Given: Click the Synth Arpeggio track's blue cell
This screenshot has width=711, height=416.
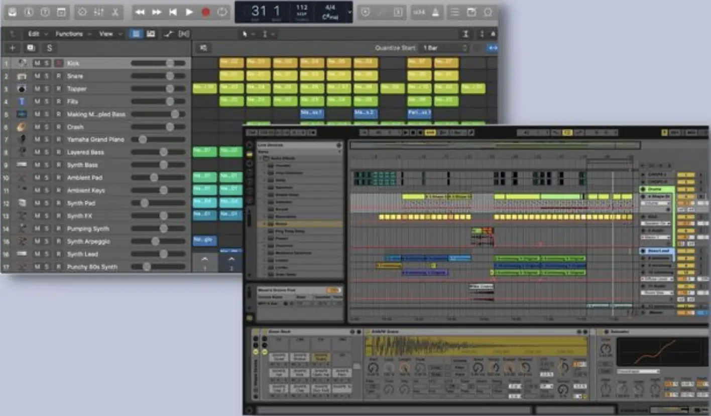Looking at the screenshot, I should [x=205, y=241].
